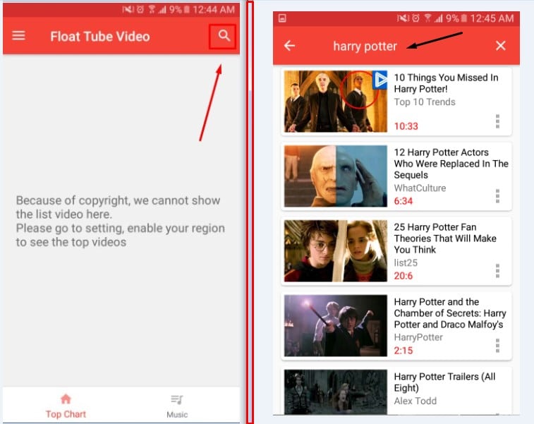The width and height of the screenshot is (534, 424).
Task: Play the Harry and Hermione thumbnail video
Action: 336,251
